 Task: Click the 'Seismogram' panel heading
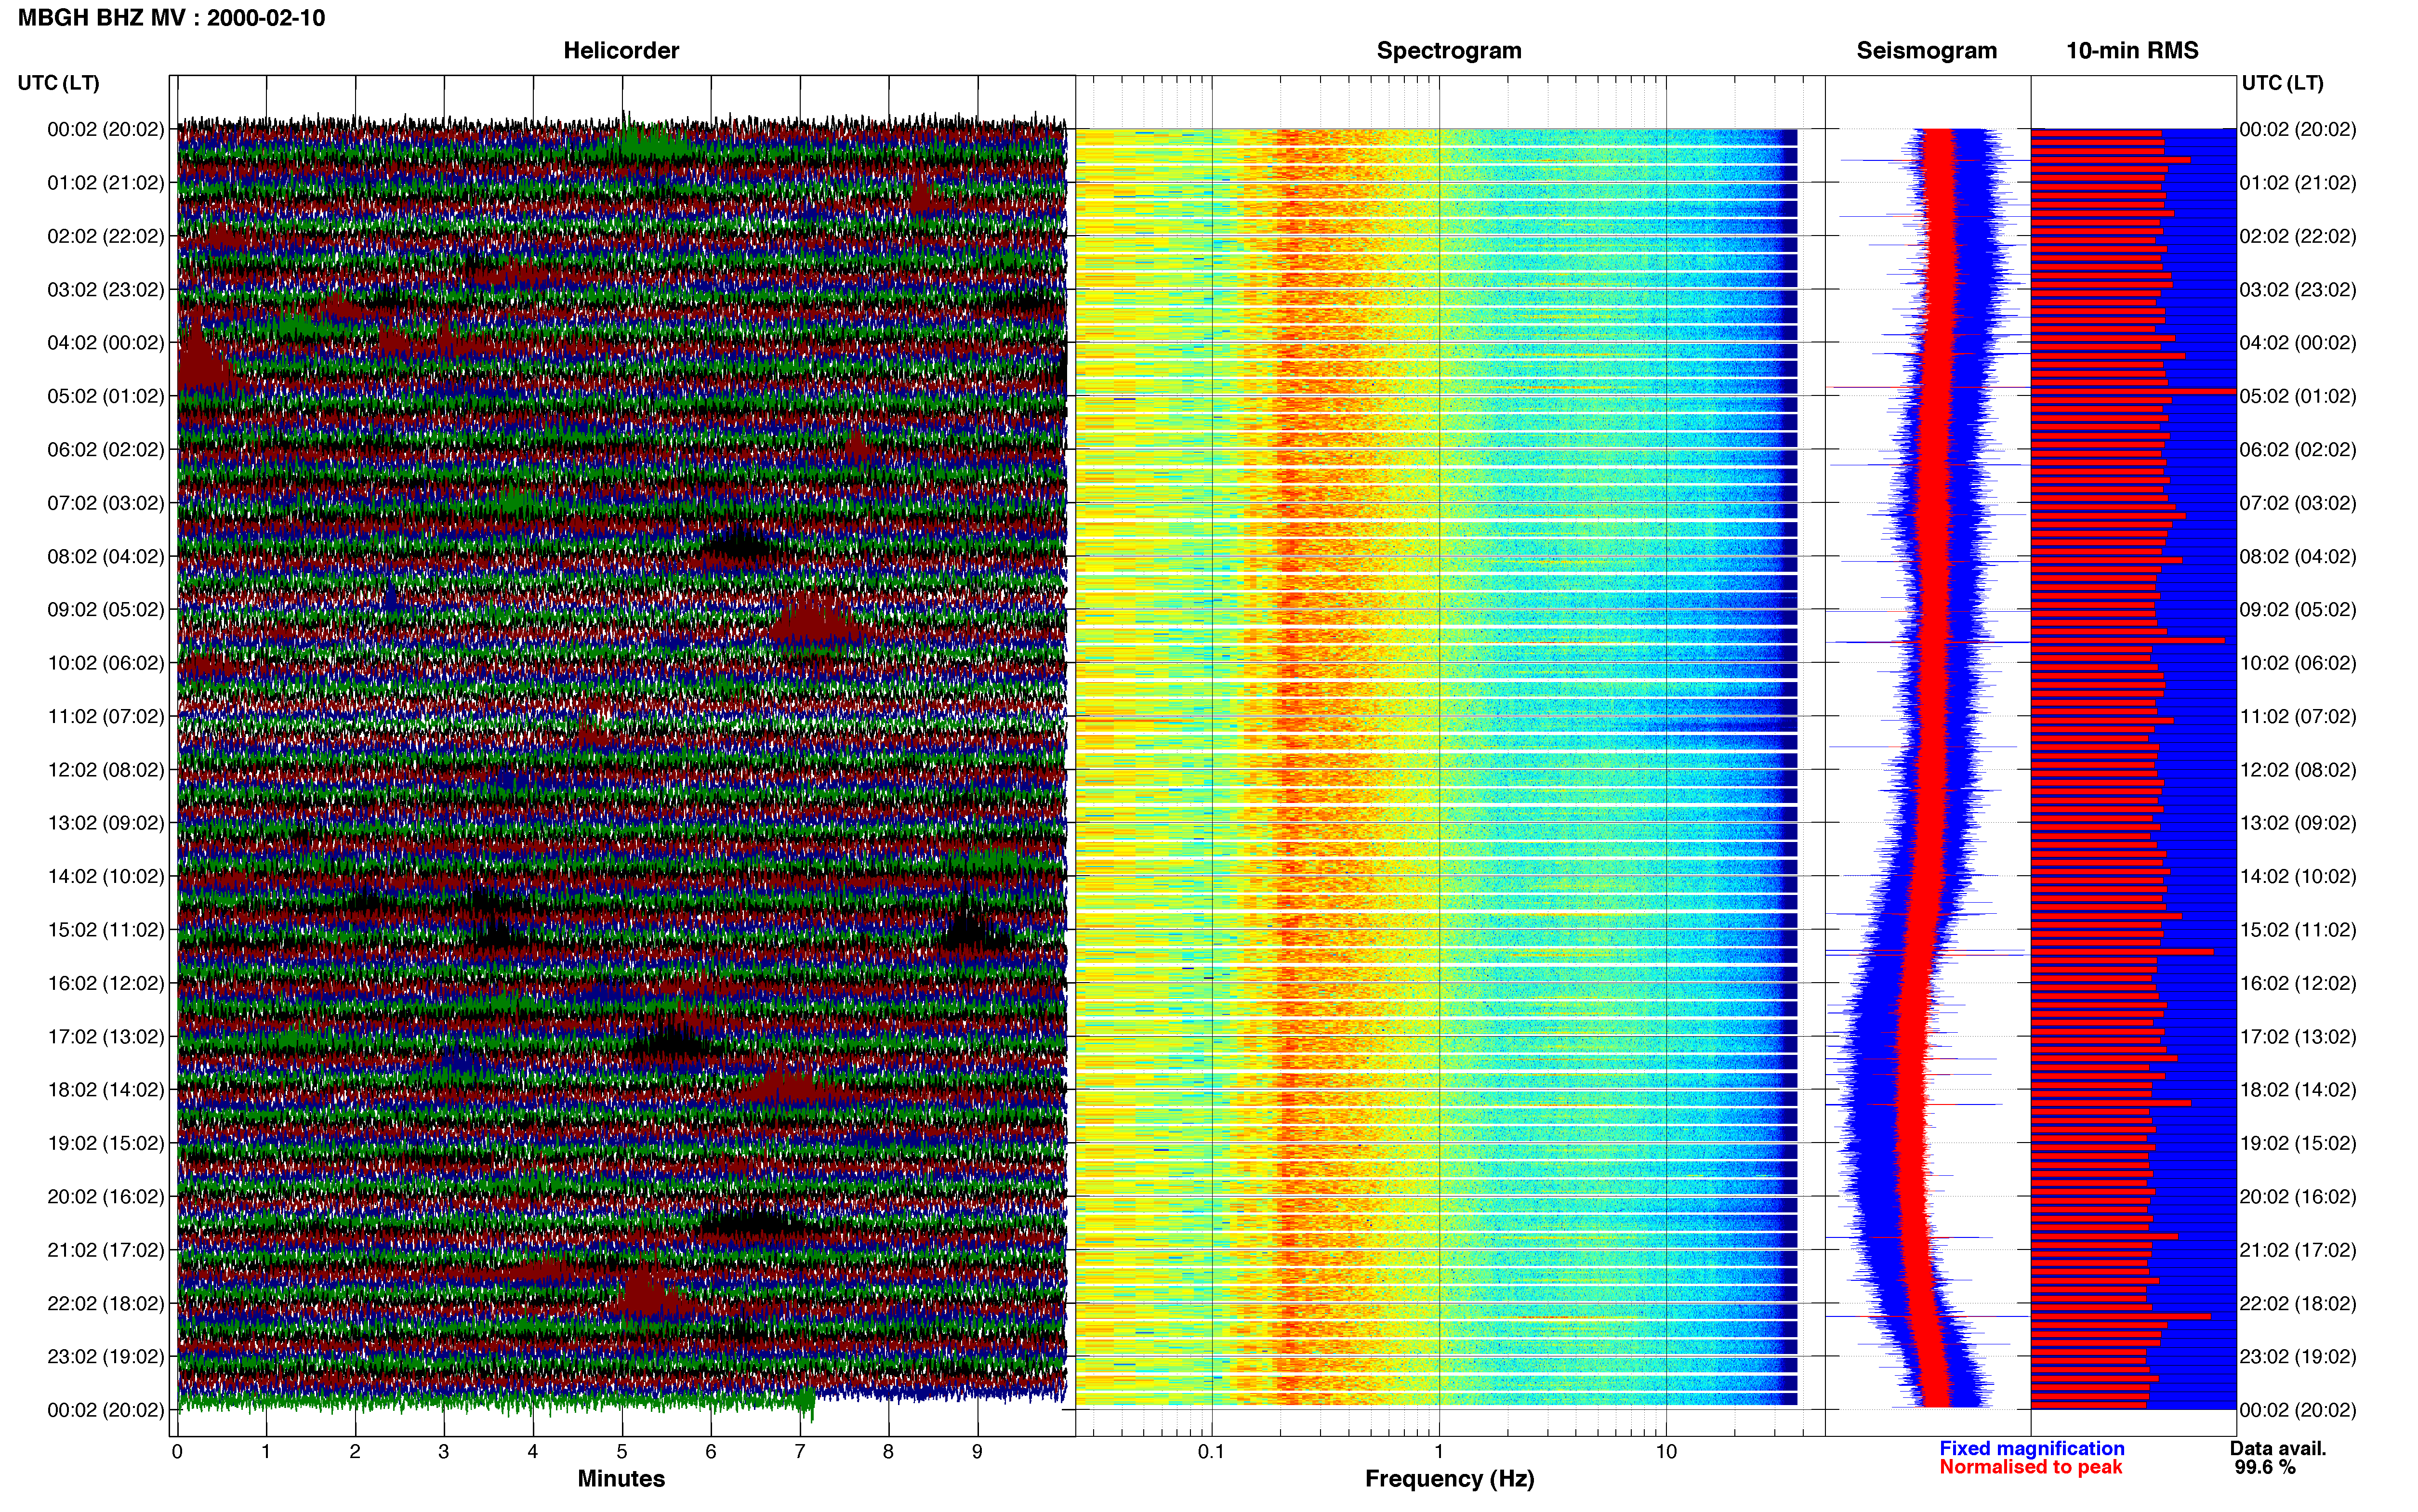[1926, 50]
